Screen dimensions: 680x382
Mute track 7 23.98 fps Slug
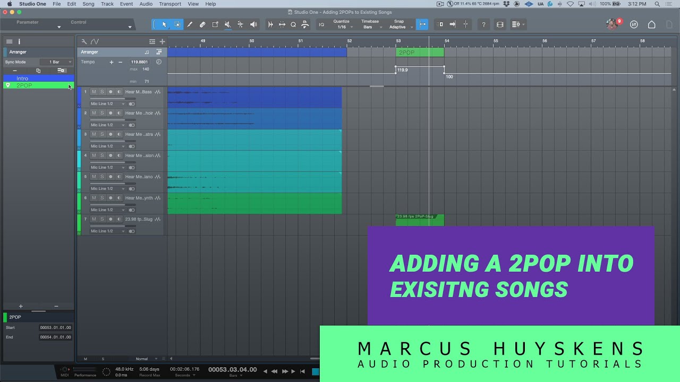(x=94, y=219)
